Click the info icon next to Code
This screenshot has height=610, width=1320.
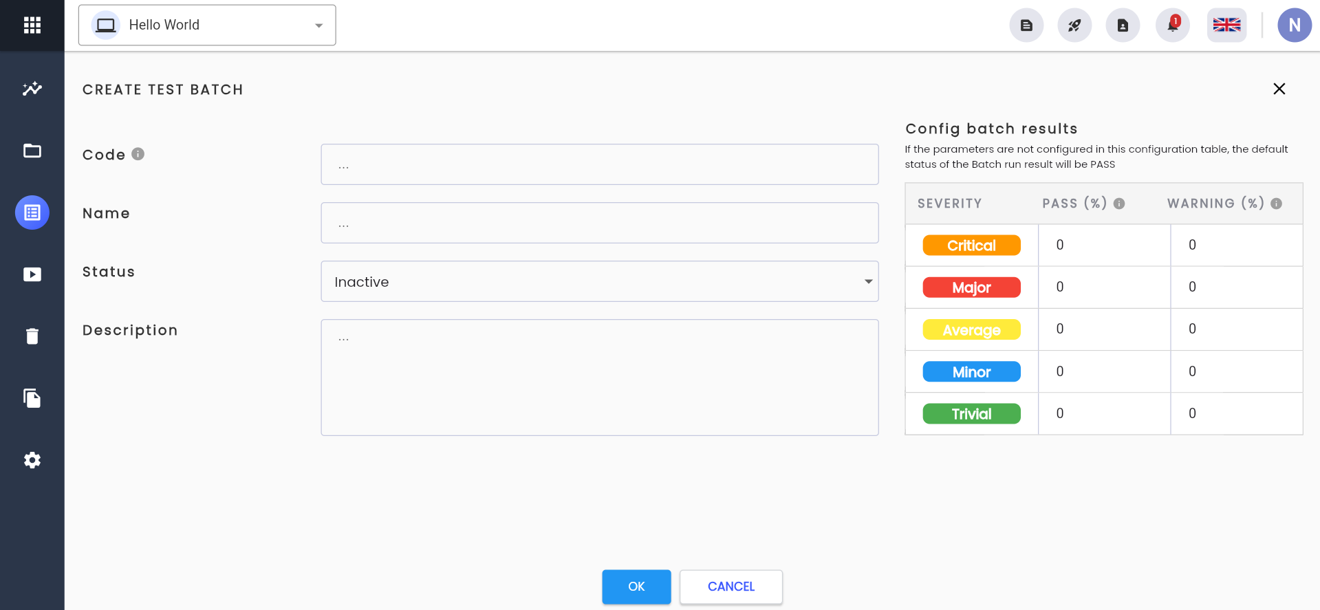pos(138,154)
